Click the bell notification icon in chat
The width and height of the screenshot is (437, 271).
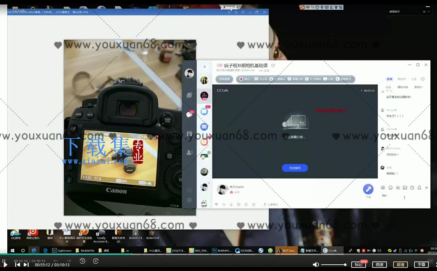click(419, 188)
